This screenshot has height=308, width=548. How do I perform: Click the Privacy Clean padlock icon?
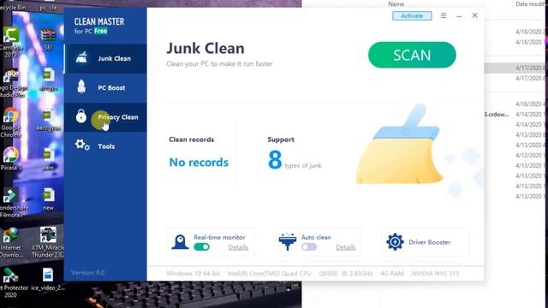(81, 116)
